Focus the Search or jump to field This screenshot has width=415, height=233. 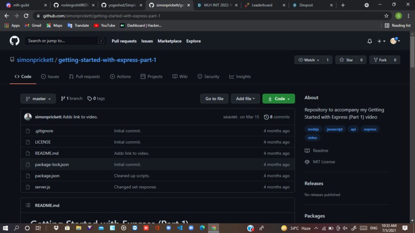coord(65,41)
